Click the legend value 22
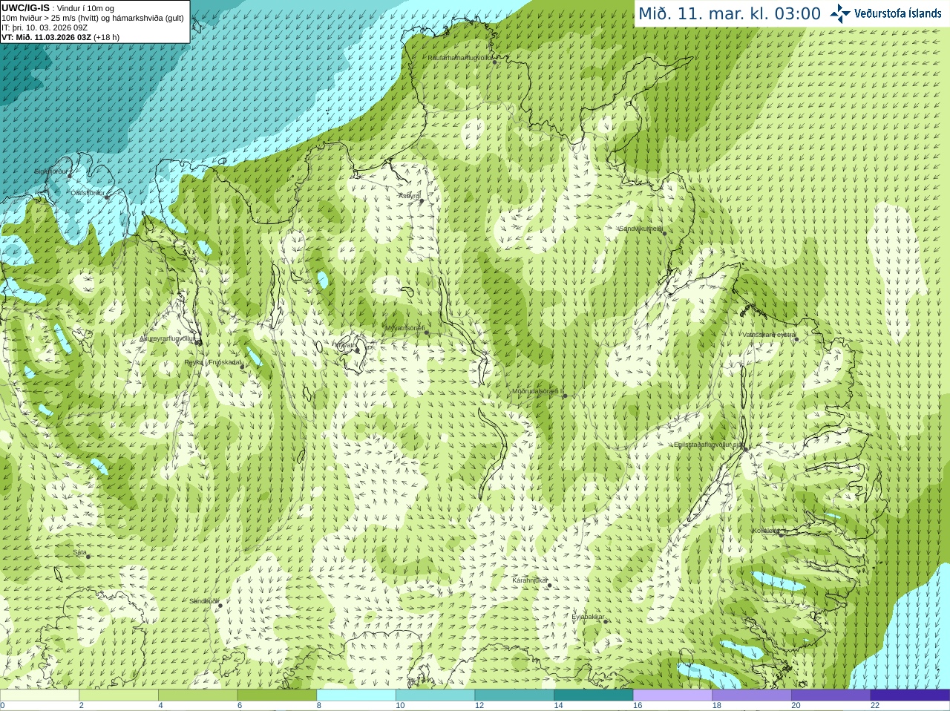The width and height of the screenshot is (950, 711). click(x=875, y=706)
